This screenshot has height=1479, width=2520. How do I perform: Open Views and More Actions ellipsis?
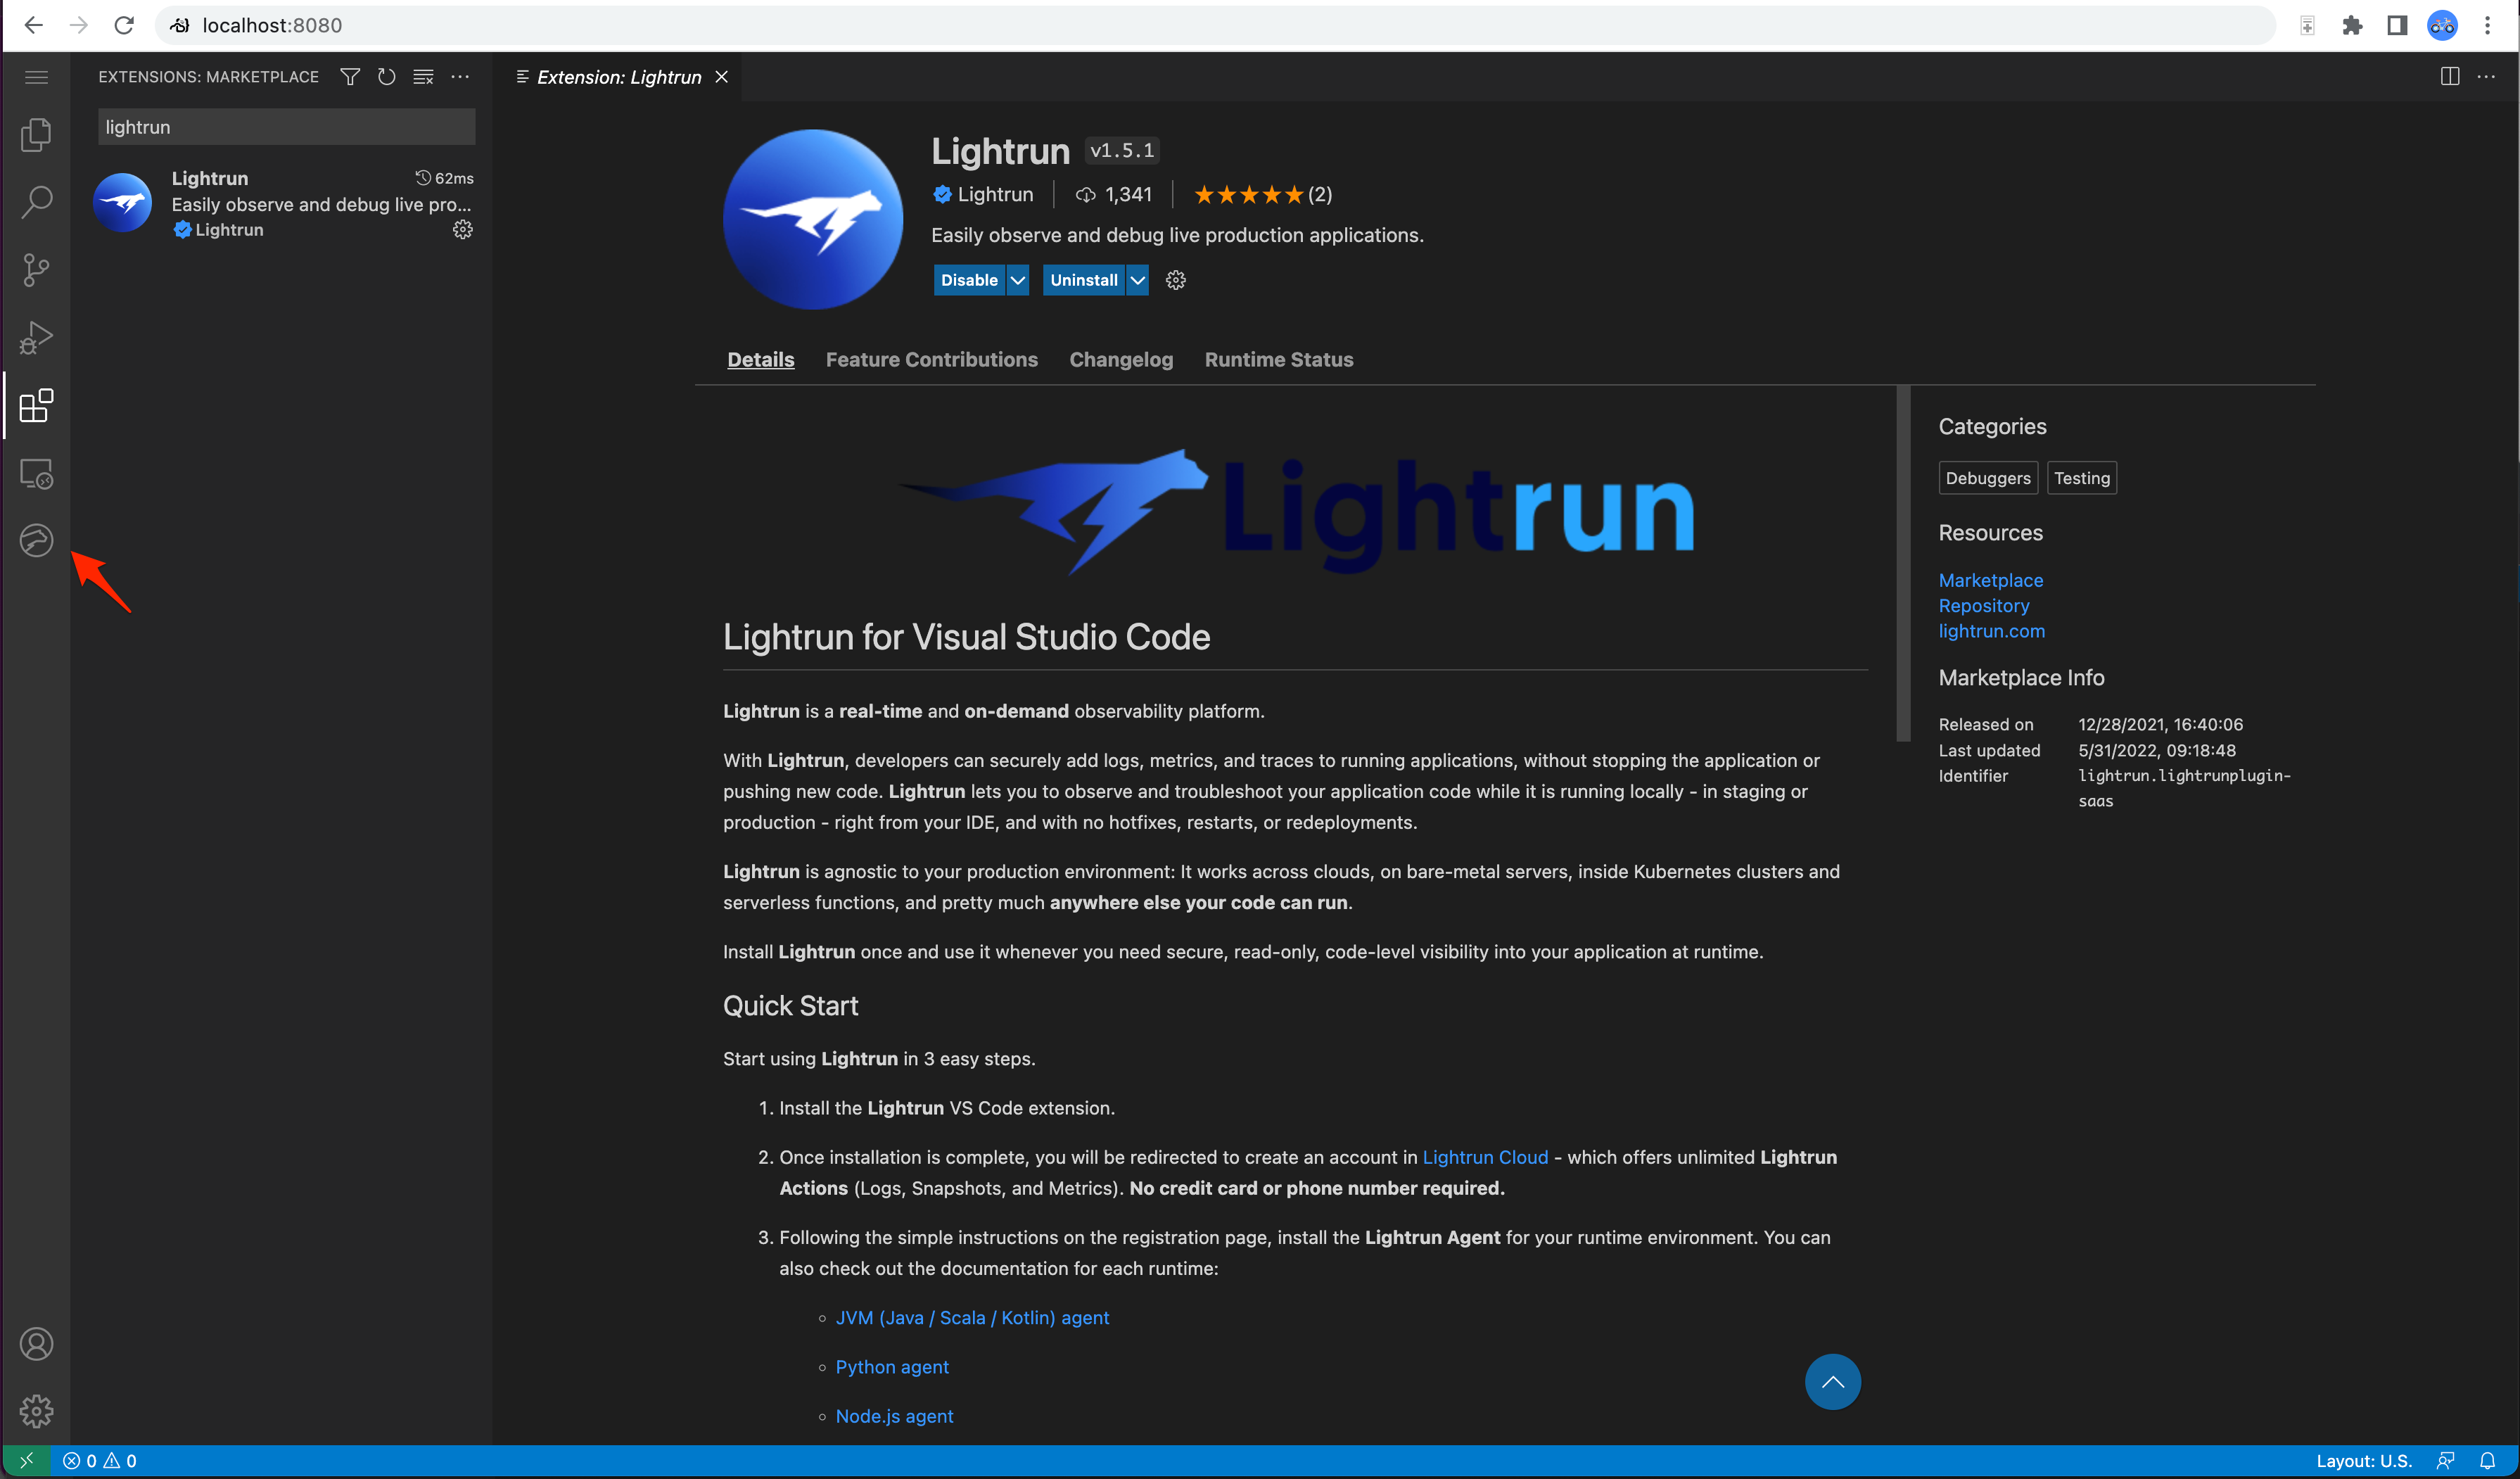coord(460,77)
